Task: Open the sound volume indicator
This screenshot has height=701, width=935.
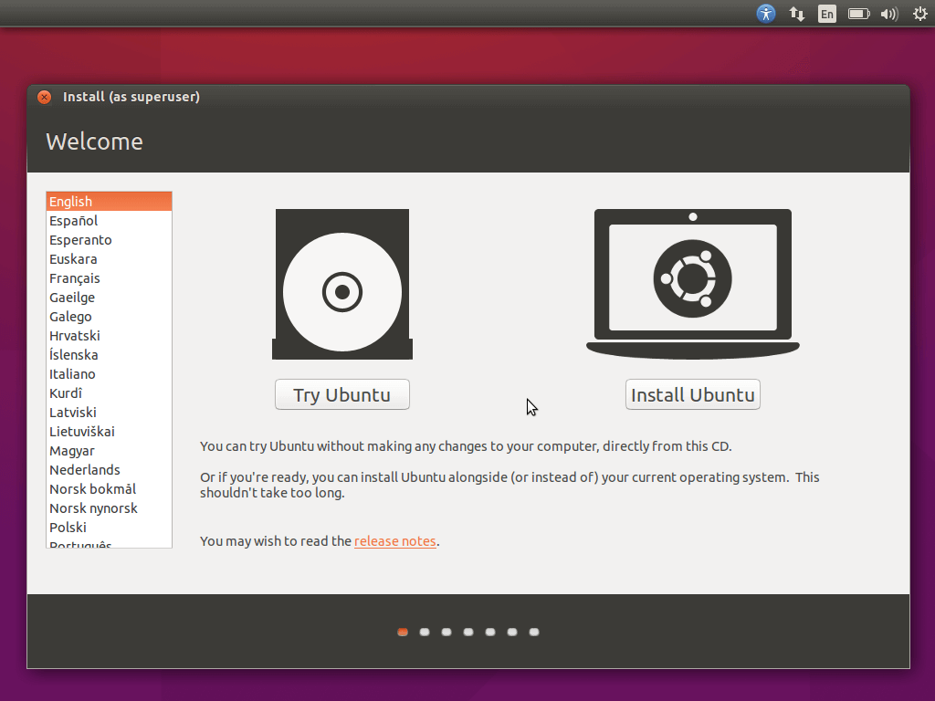Action: click(888, 14)
